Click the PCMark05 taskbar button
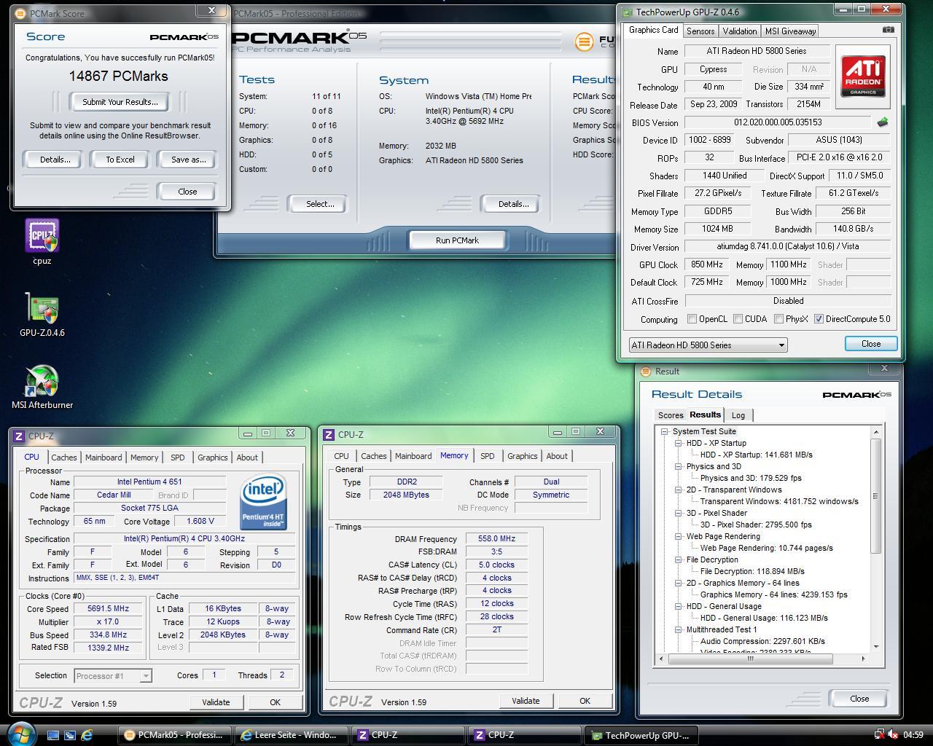933x746 pixels. [x=175, y=735]
